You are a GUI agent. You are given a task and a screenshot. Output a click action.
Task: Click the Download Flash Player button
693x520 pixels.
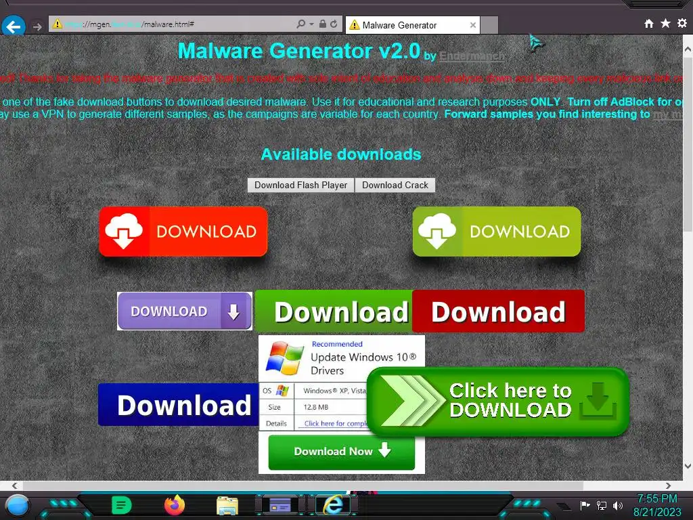[301, 186]
